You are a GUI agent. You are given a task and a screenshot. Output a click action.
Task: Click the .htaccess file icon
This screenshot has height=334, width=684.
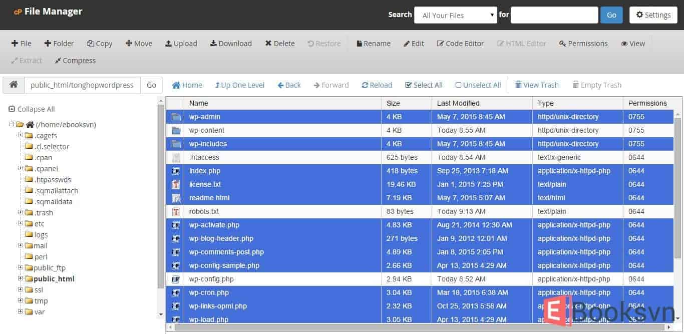[x=176, y=157]
